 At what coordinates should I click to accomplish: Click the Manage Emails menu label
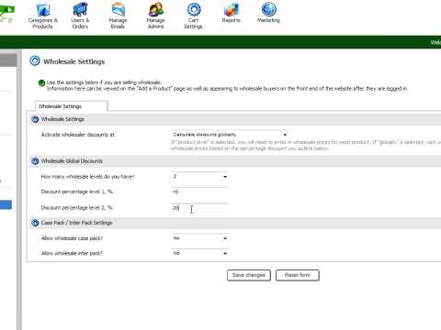(x=118, y=23)
